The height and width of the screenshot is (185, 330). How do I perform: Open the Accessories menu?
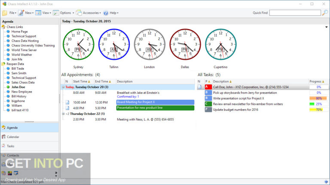coord(92,13)
